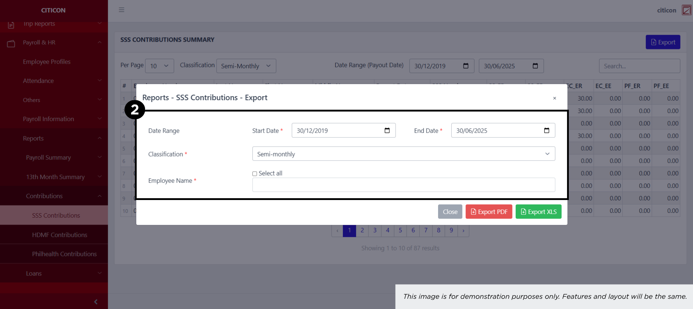Viewport: 693px width, 309px height.
Task: Go to pagination page 2
Action: point(362,230)
